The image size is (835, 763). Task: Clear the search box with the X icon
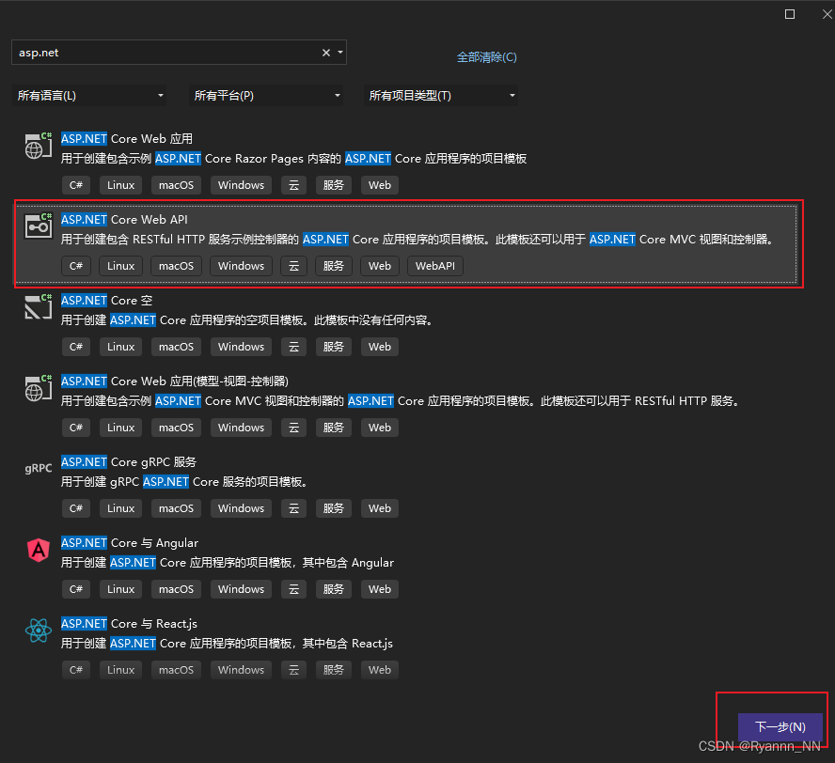point(326,53)
